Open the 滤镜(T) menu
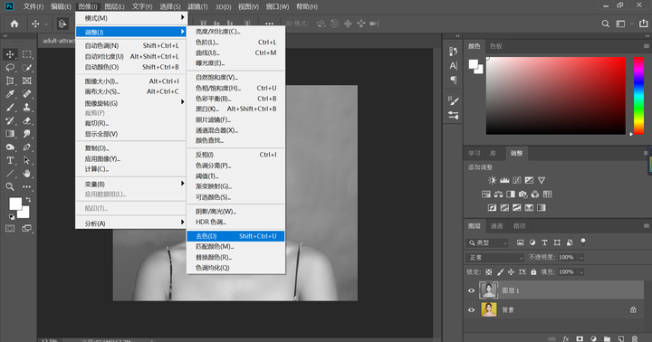 tap(197, 6)
